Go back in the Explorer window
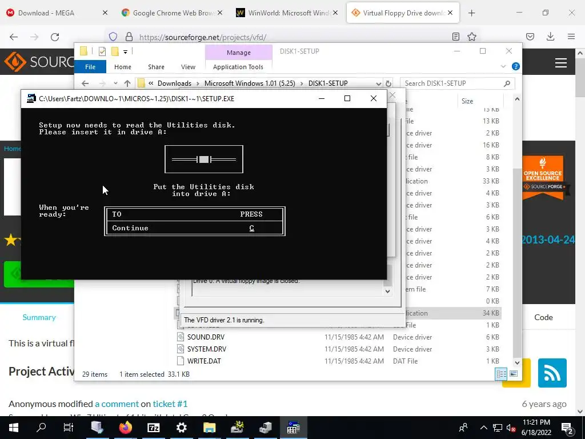 click(x=85, y=83)
